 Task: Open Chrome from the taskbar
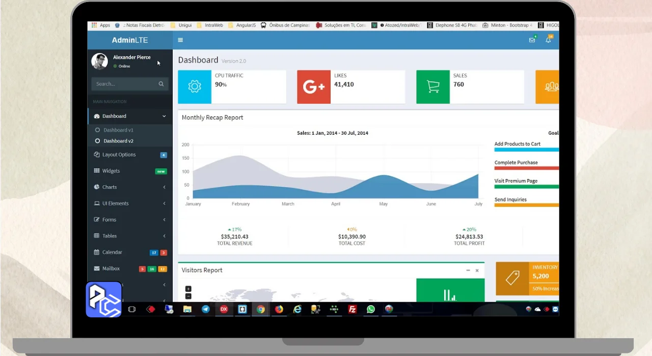pos(261,309)
